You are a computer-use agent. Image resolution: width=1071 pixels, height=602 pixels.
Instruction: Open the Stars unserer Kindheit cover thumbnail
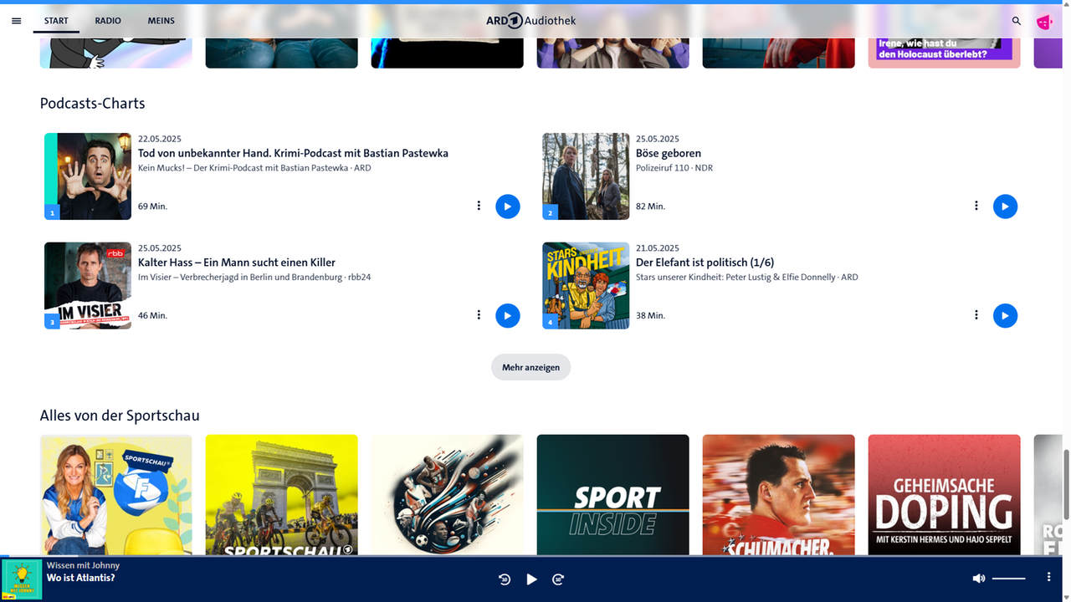[x=586, y=286]
